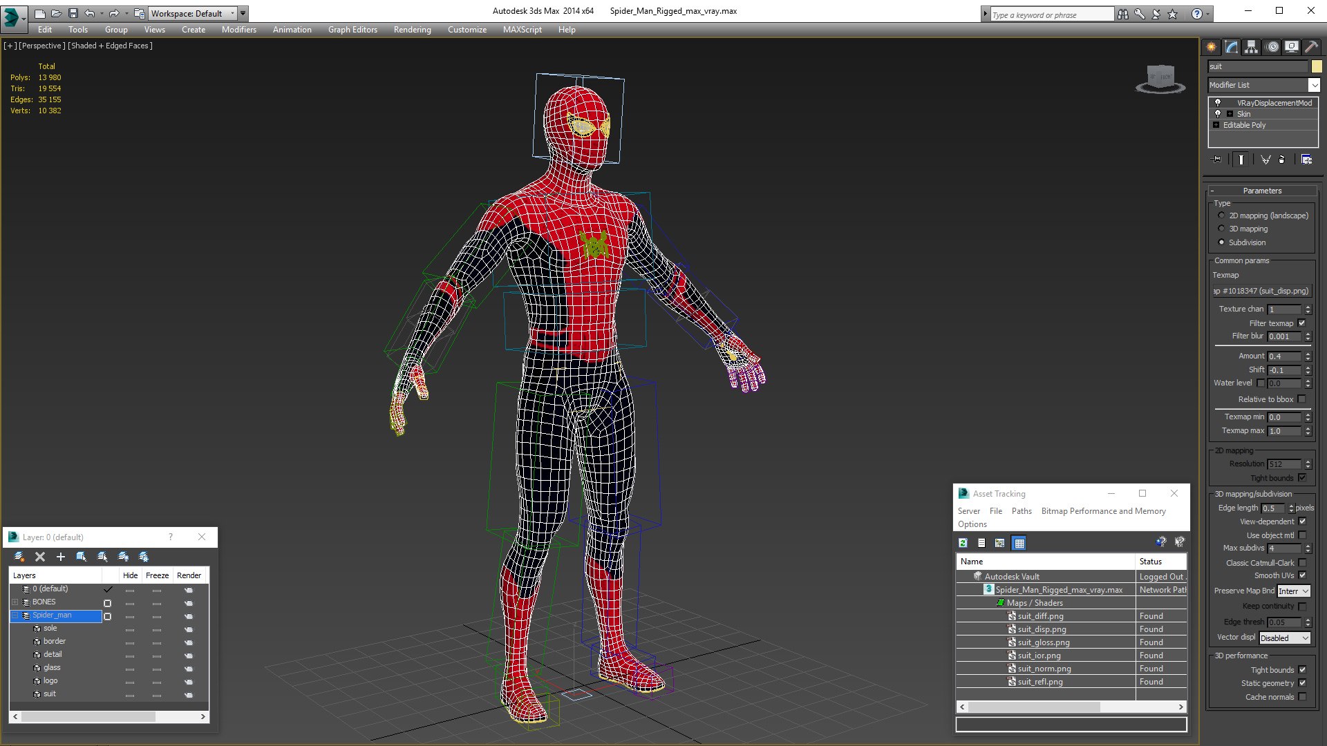Expand Editable Poly sub-objects
Screen dimensions: 1327x746
point(1216,125)
